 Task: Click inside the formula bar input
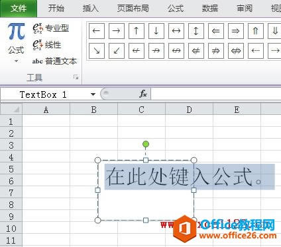[x=216, y=94]
